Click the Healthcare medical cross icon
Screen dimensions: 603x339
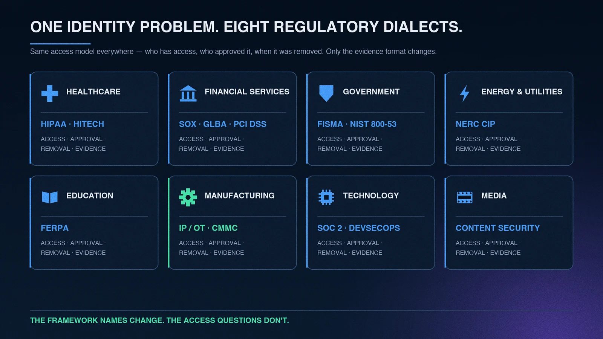[x=50, y=93]
